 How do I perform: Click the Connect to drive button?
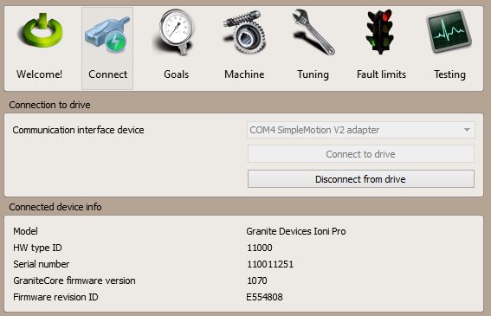[x=361, y=154]
